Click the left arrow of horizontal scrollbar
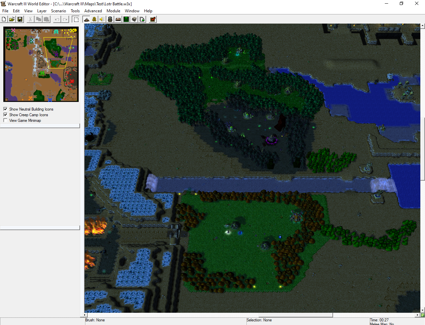Image resolution: width=425 pixels, height=325 pixels. (x=85, y=315)
